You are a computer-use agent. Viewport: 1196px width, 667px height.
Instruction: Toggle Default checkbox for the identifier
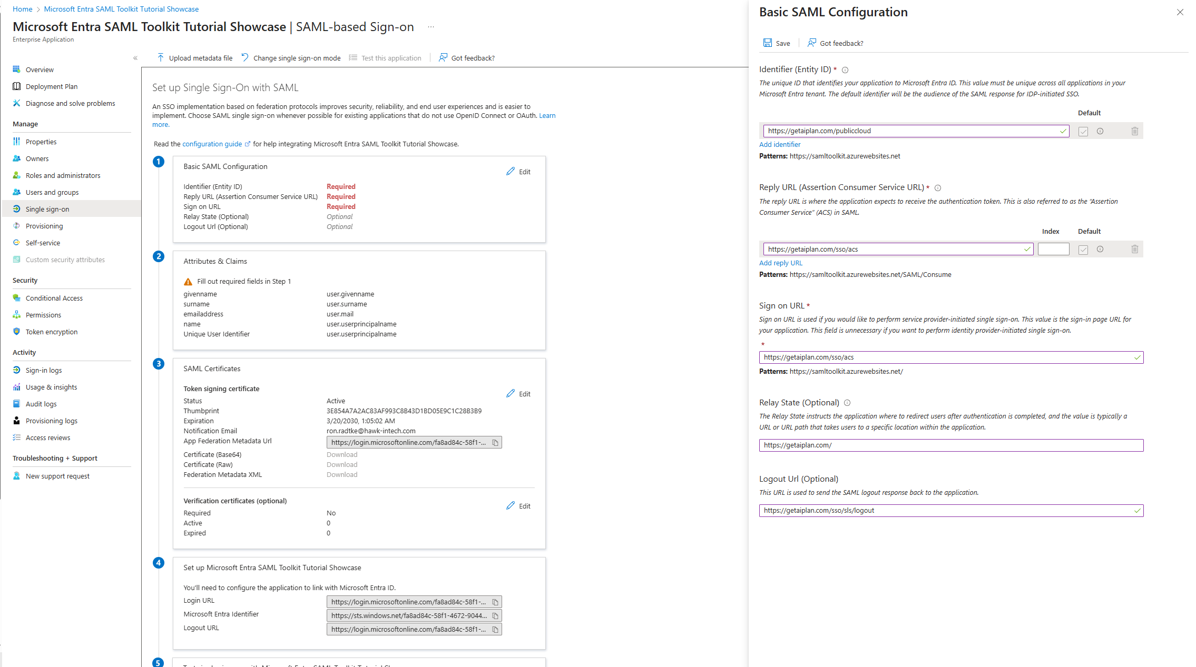[x=1083, y=132]
